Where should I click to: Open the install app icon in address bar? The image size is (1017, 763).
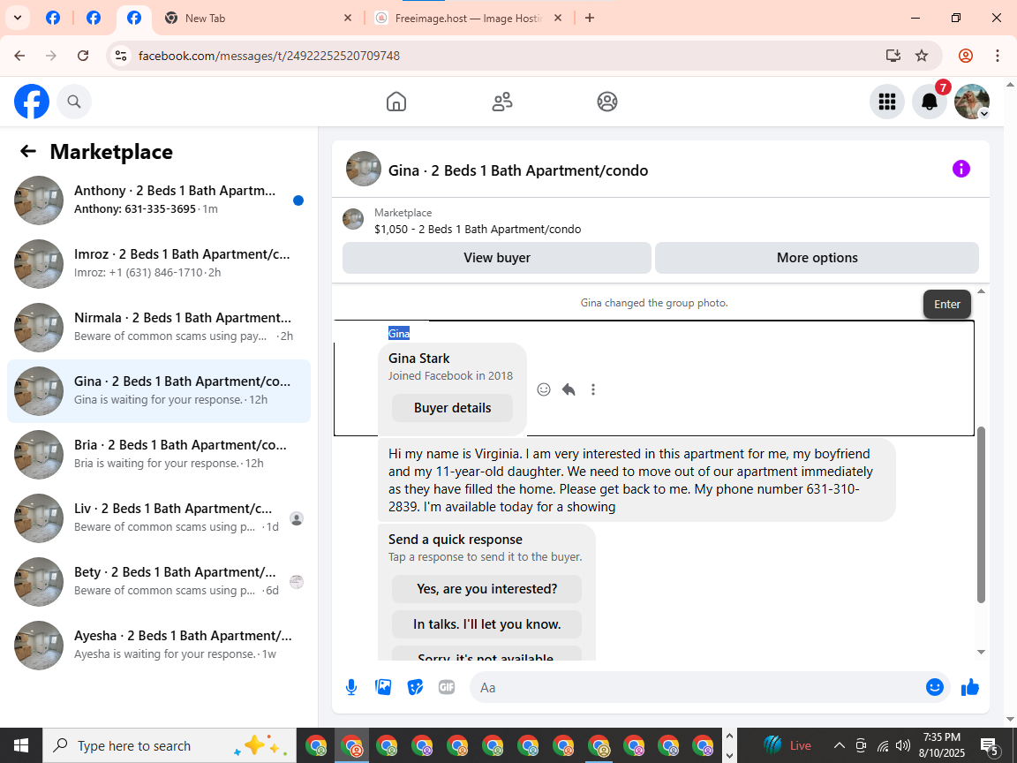pos(893,56)
